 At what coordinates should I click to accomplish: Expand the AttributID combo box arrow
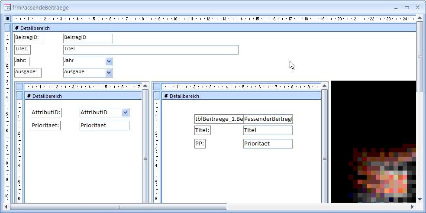click(125, 113)
